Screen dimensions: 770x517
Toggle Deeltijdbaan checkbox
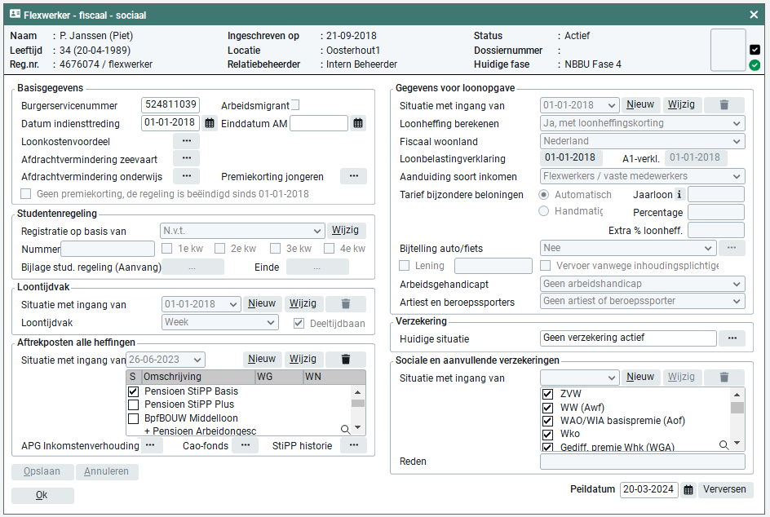click(299, 324)
